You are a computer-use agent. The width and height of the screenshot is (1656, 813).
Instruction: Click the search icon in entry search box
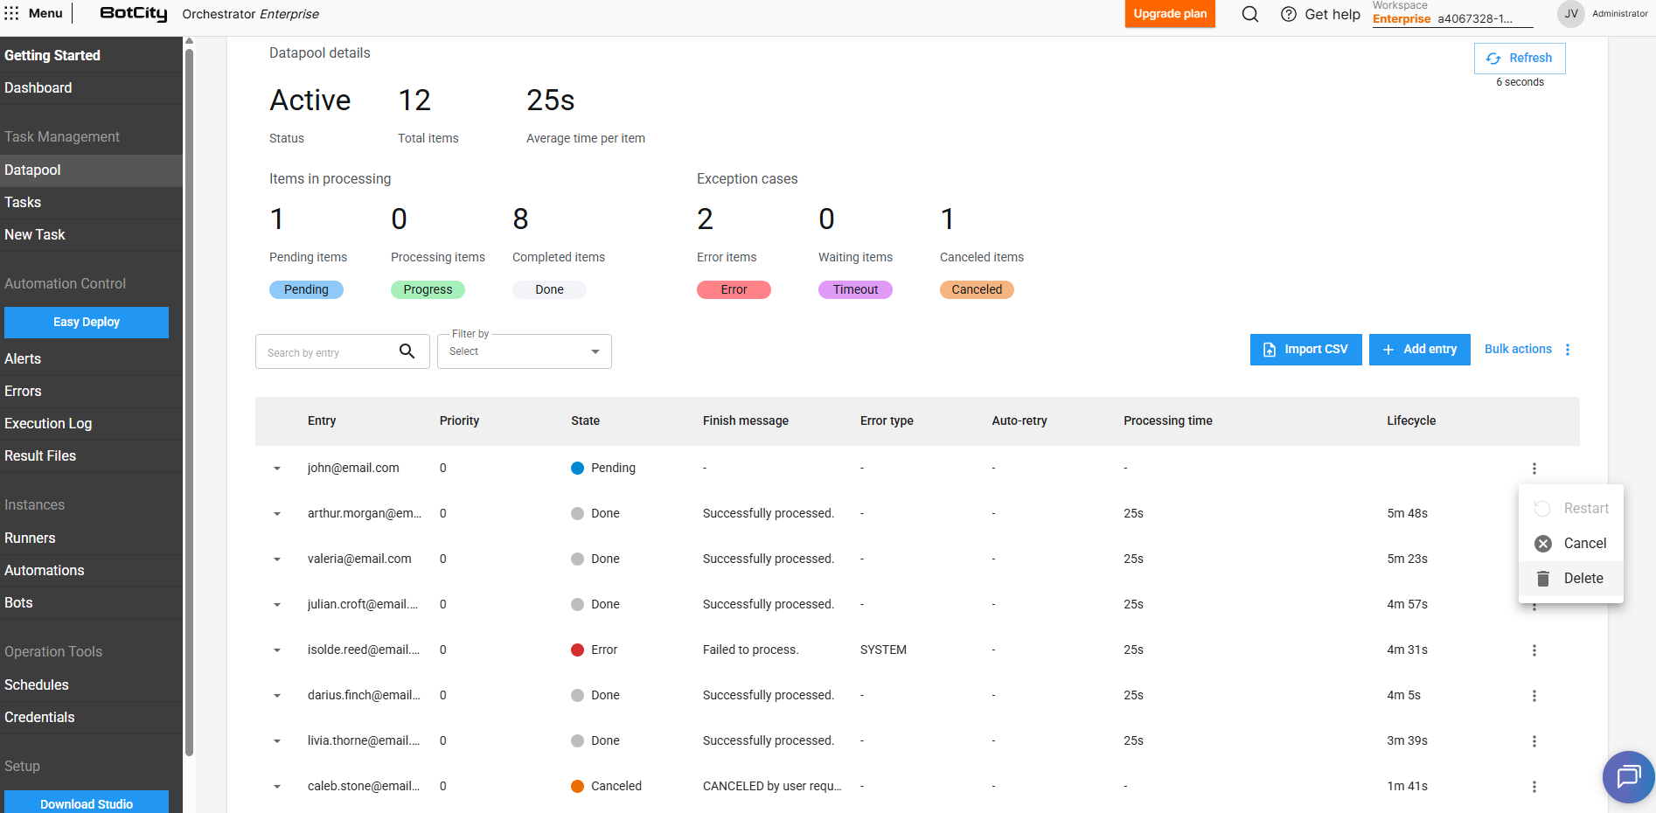pos(407,351)
